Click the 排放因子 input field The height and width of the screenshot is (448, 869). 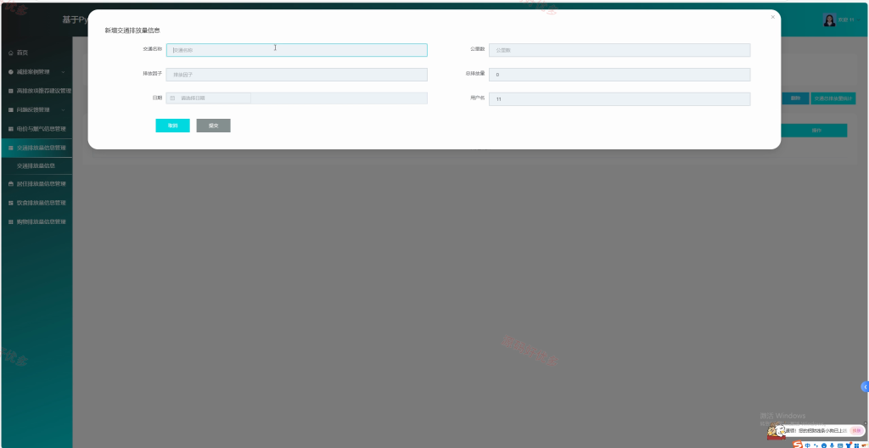296,75
